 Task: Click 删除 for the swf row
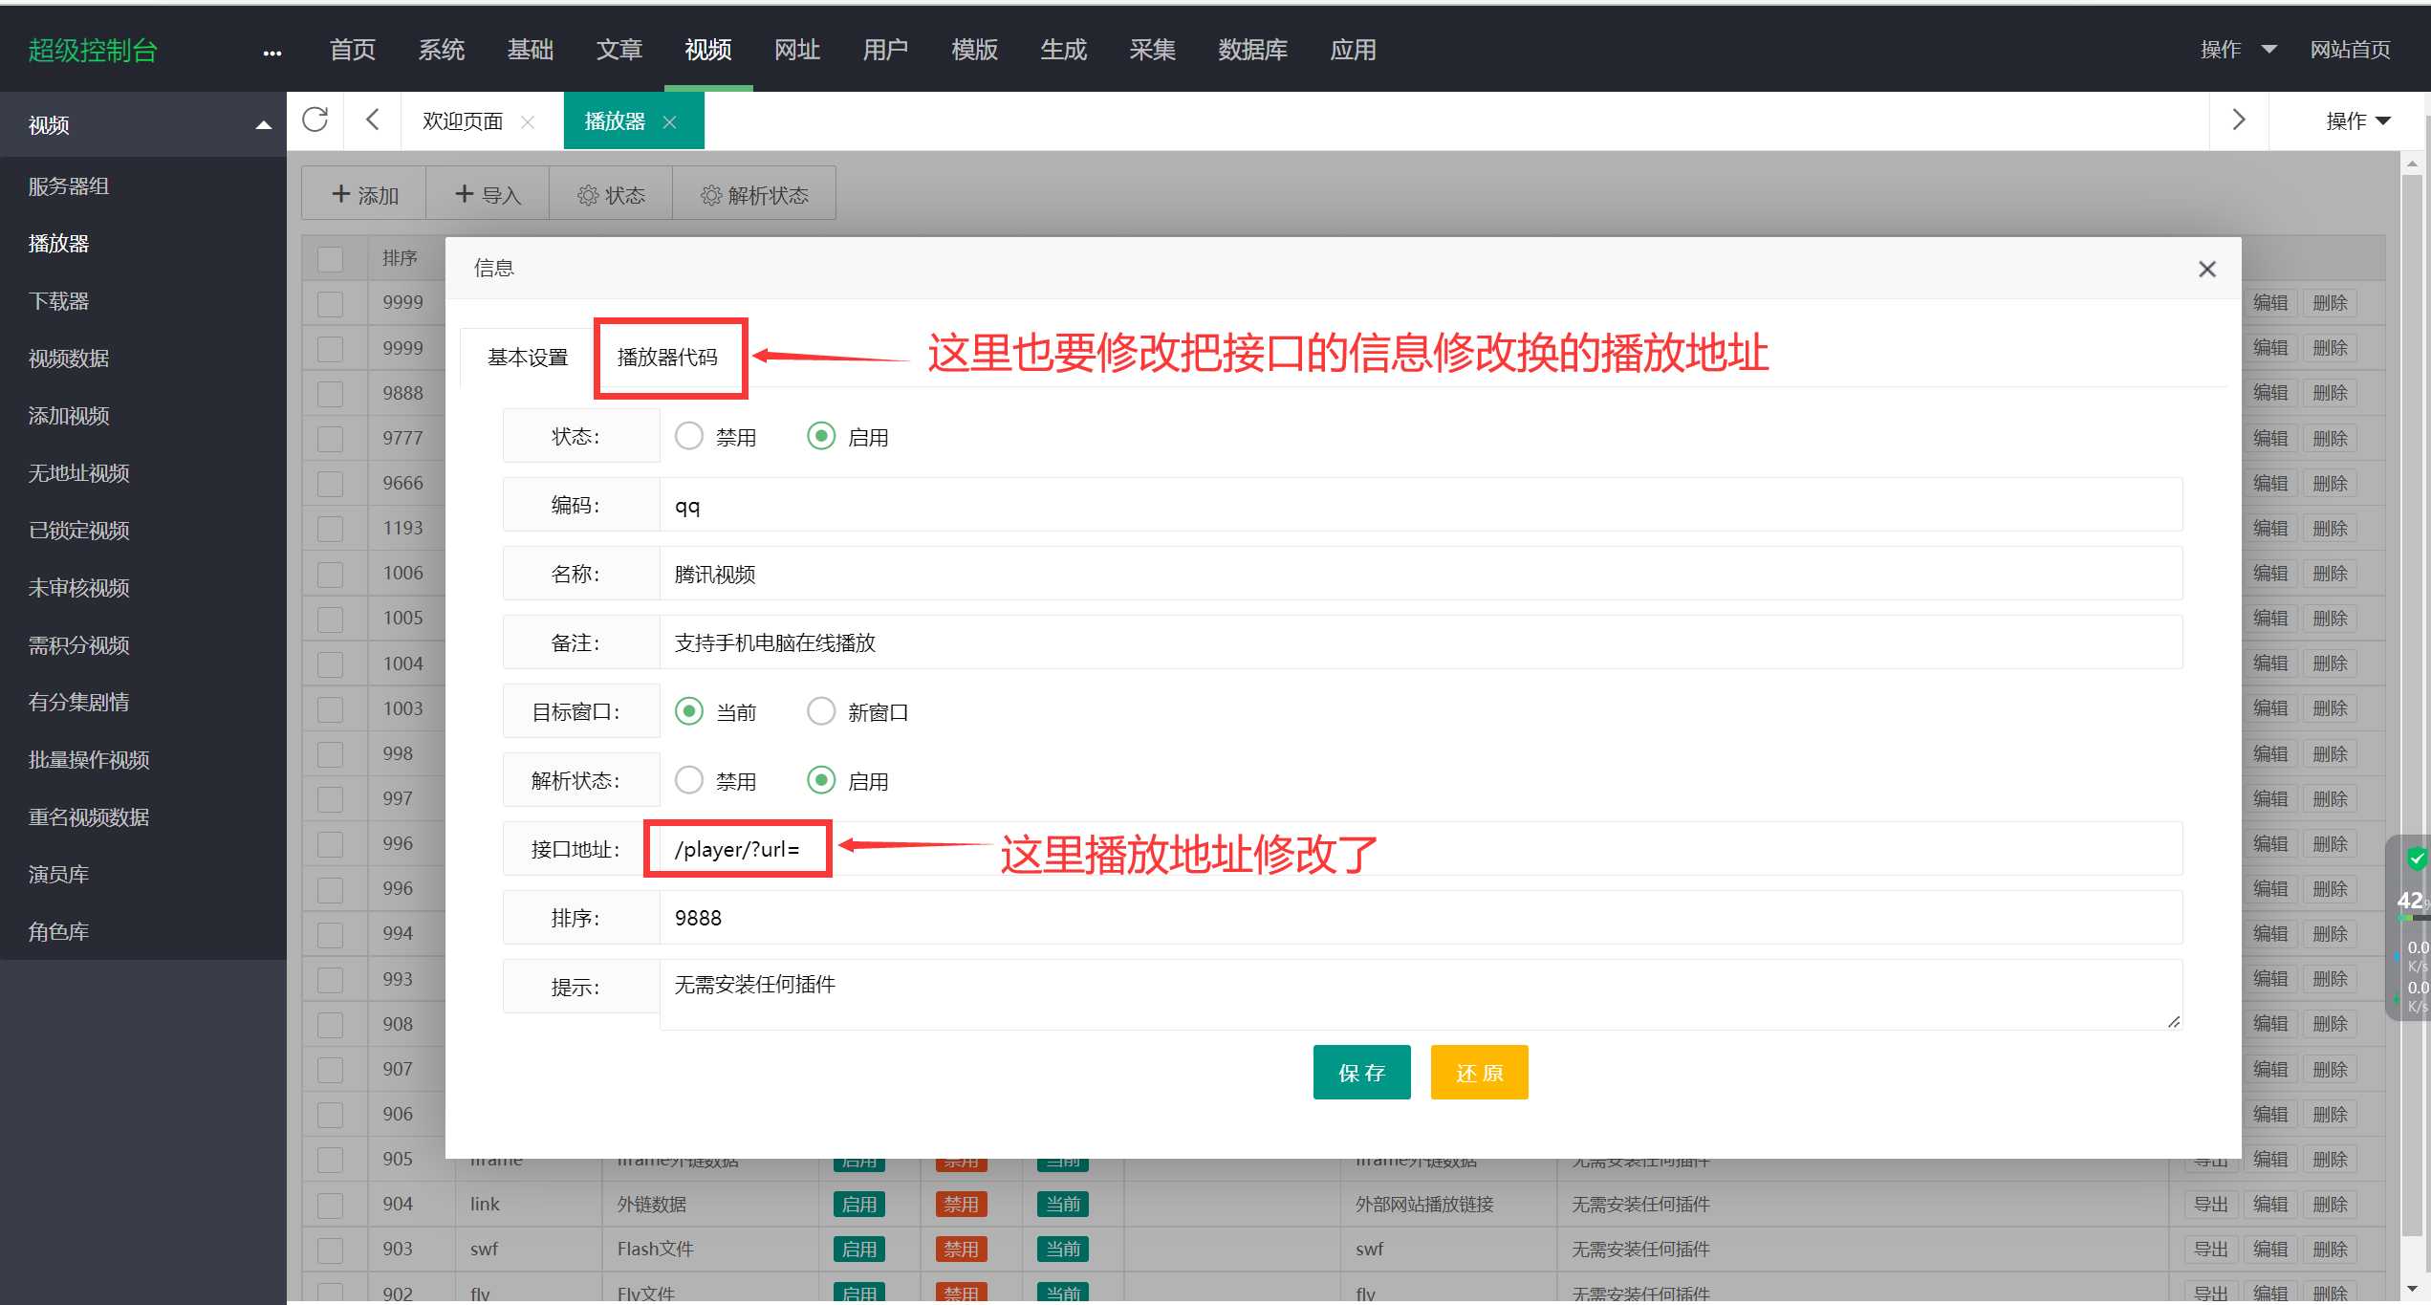pyautogui.click(x=2330, y=1249)
